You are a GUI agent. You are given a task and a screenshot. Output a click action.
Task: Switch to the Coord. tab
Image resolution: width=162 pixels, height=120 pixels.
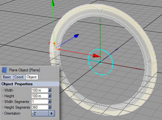click(19, 77)
